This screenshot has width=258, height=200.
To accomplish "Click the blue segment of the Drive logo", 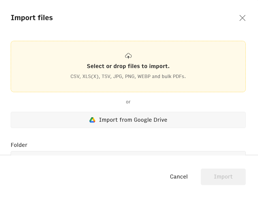I will [92, 122].
